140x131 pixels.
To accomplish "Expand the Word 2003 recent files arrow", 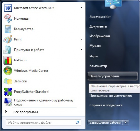I will [81, 8].
